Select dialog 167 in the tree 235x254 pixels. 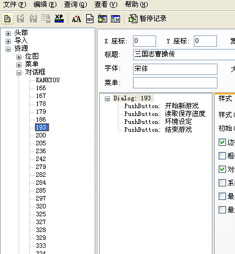(41, 96)
